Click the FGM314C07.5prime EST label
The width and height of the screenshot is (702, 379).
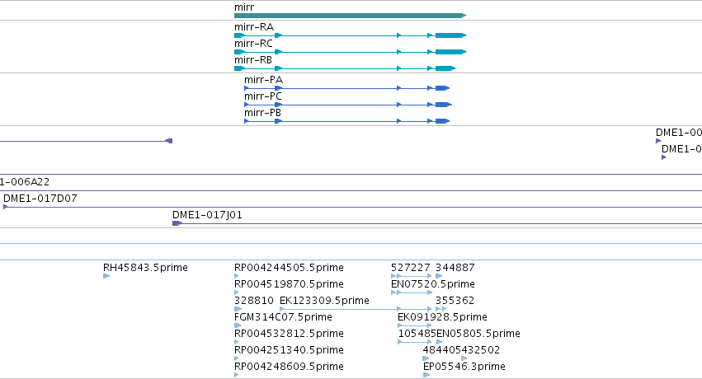pyautogui.click(x=284, y=317)
